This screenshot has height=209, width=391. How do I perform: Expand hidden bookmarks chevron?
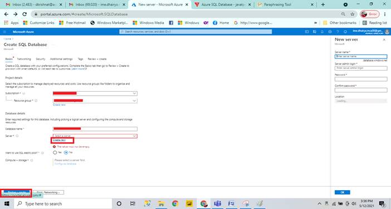315,23
